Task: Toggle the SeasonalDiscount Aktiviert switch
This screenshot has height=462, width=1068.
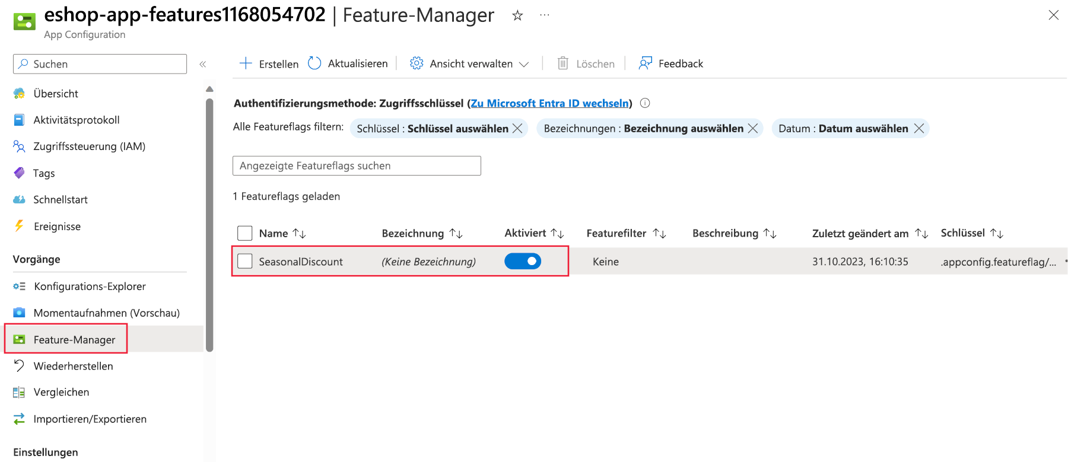Action: [x=523, y=261]
